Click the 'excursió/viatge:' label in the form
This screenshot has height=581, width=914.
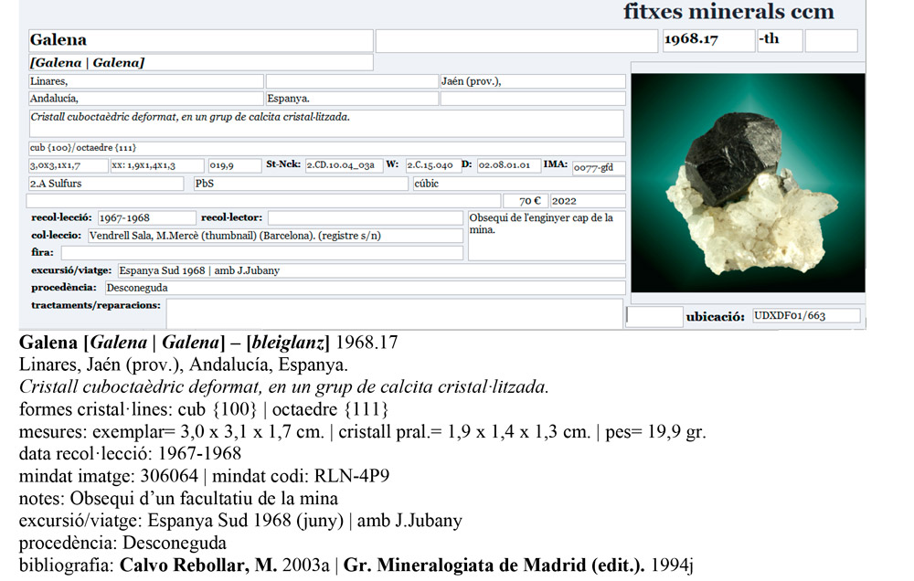(71, 270)
